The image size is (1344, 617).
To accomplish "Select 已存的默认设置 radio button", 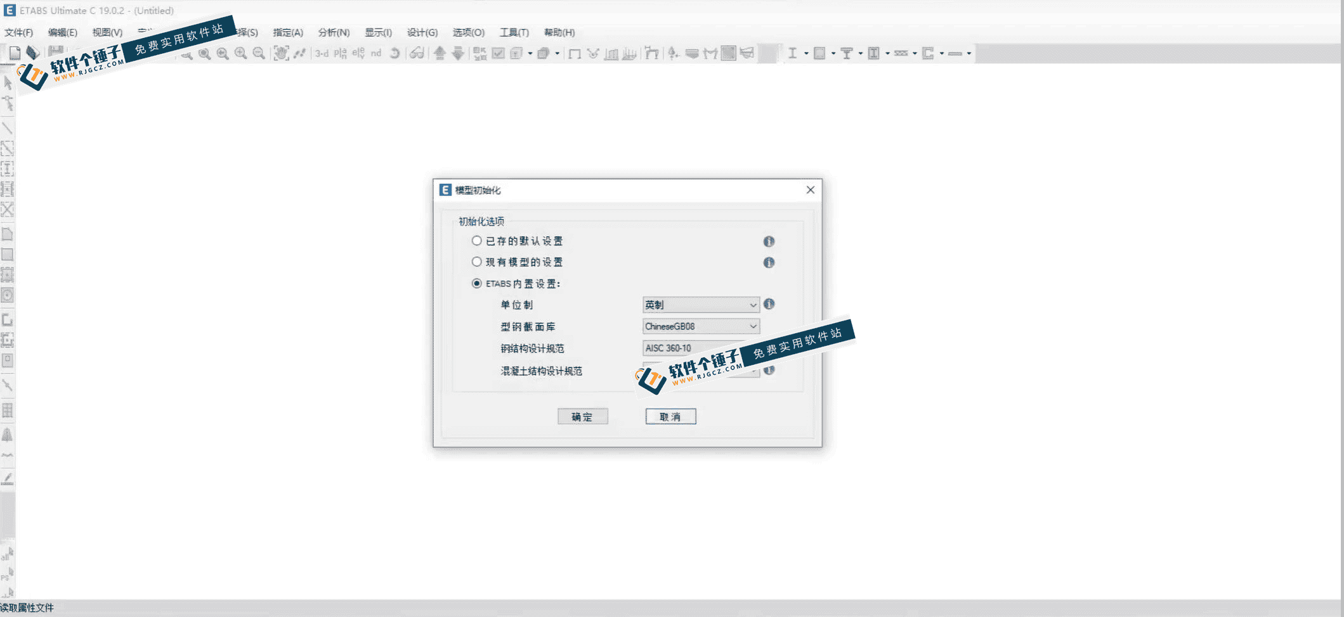I will click(476, 241).
